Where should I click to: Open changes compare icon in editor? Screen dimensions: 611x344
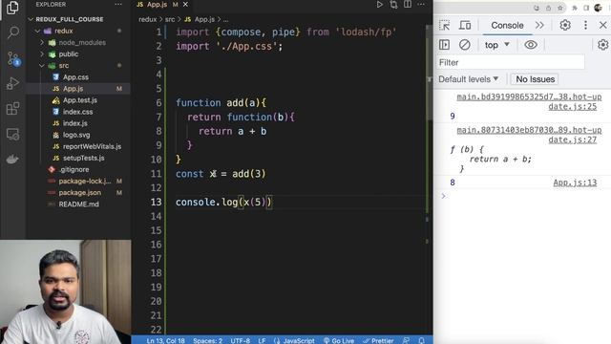point(393,4)
